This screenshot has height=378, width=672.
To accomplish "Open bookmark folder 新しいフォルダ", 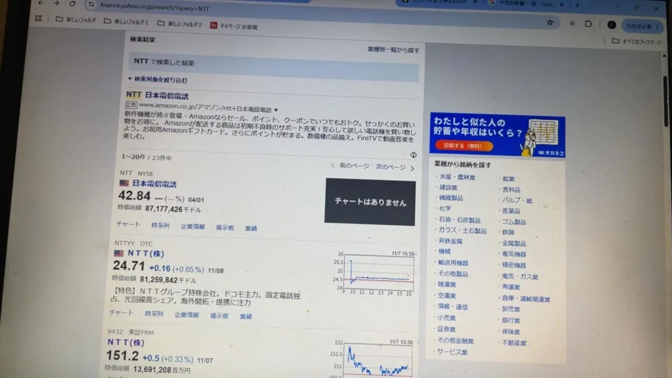I will 76,20.
